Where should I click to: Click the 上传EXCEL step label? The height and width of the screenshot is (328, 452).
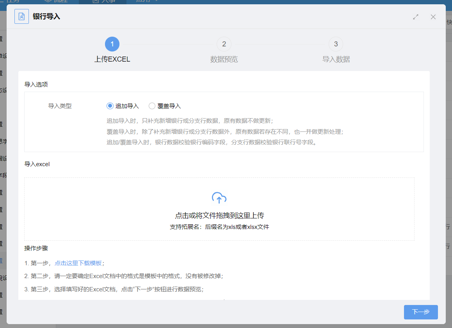(112, 59)
